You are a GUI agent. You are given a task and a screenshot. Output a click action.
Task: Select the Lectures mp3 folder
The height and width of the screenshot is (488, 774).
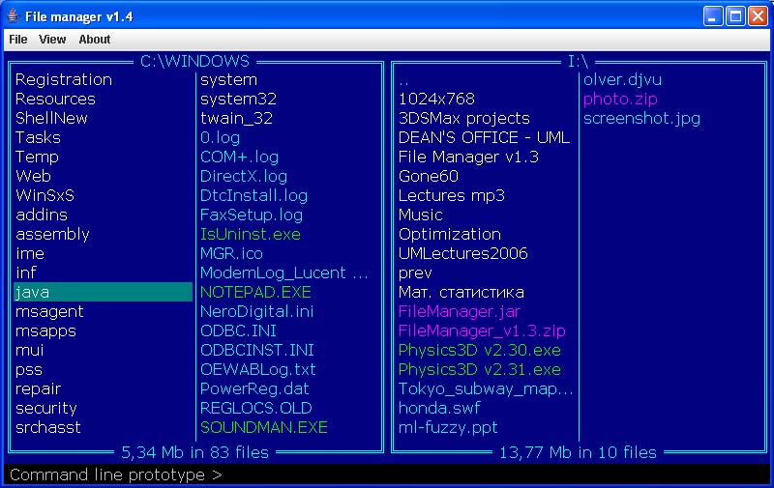click(451, 196)
